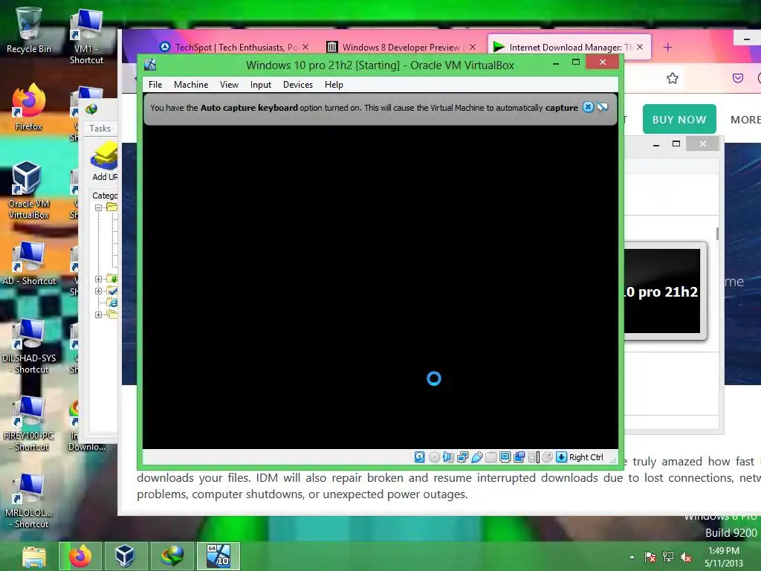Select the AD - Shortcut desktop icon
The image size is (761, 571).
coord(29,264)
